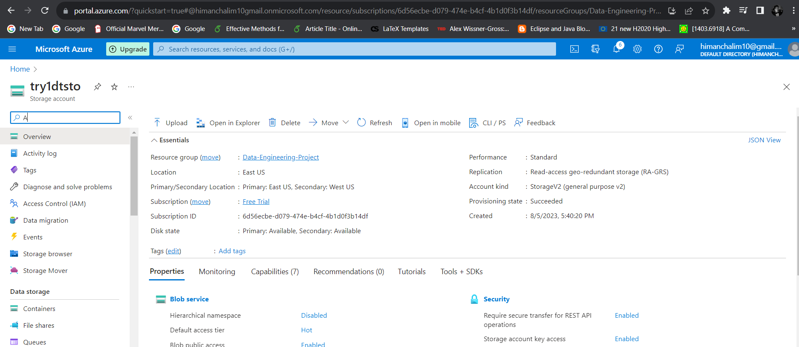Open the Free Trial subscription link
This screenshot has height=347, width=799.
256,202
